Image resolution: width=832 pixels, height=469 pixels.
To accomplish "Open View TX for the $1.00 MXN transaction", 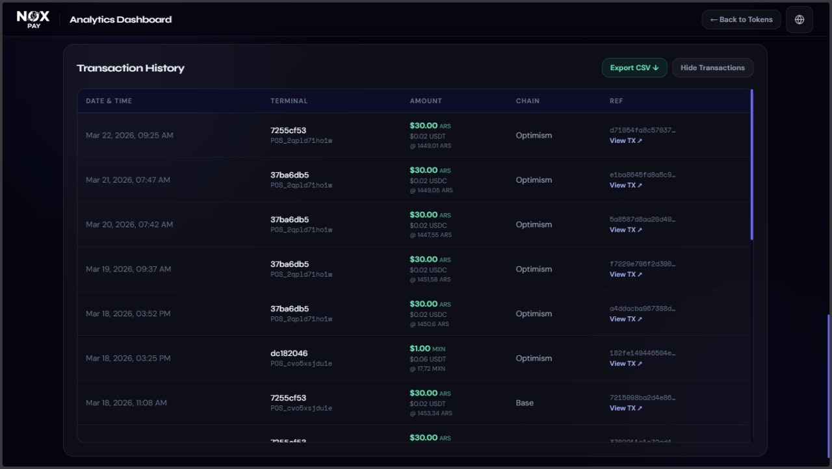I will (625, 364).
